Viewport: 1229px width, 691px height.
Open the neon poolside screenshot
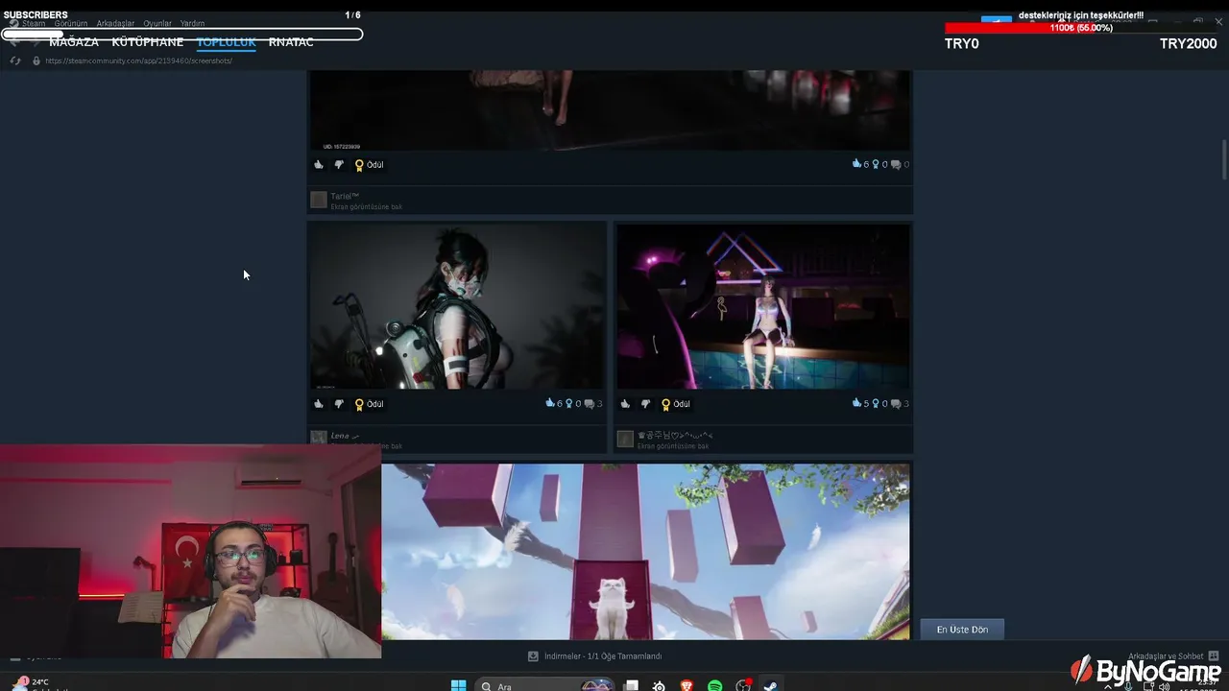click(763, 305)
